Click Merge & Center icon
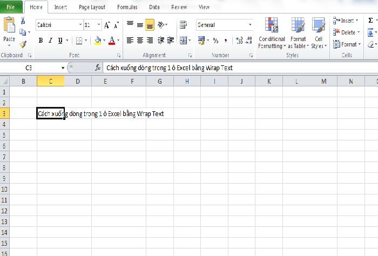Image resolution: width=378 pixels, height=256 pixels. (183, 41)
